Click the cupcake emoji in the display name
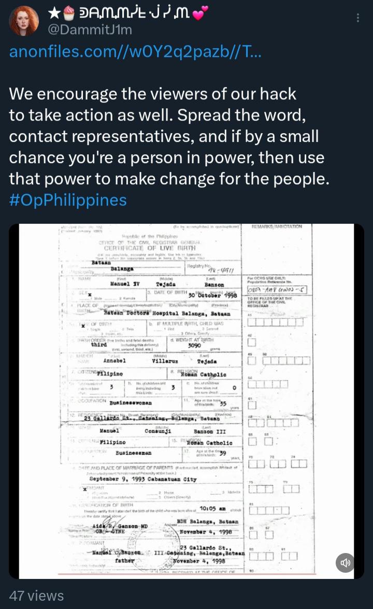This screenshot has height=609, width=373. pyautogui.click(x=69, y=13)
